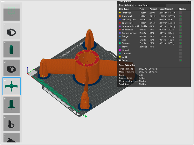Viewport: 194px width, 145px height.
Task: Click the Total Estimation heading
Action: coord(127,65)
